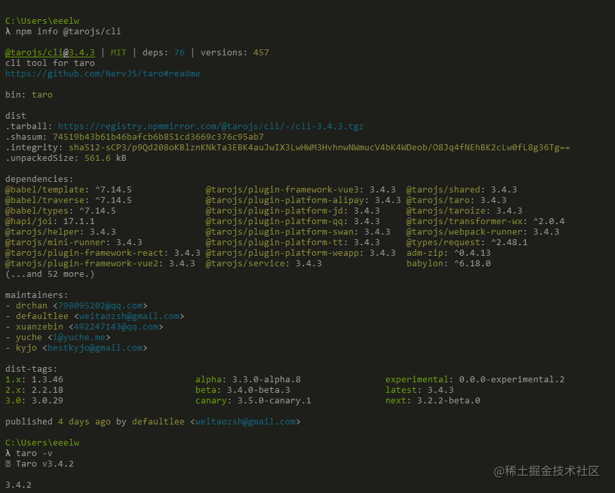Click the 'dependencies:' heading
This screenshot has height=493, width=615.
pos(39,179)
